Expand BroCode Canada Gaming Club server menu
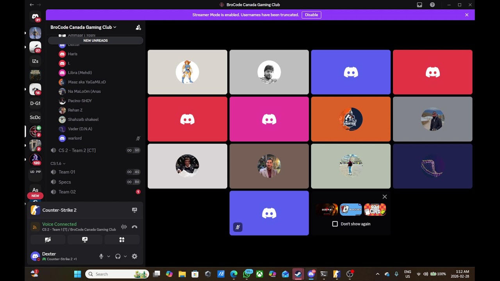This screenshot has height=281, width=500. coord(83,27)
